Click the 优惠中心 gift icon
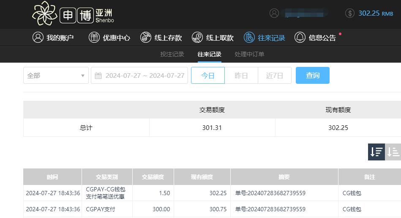This screenshot has width=401, height=218. pyautogui.click(x=94, y=37)
